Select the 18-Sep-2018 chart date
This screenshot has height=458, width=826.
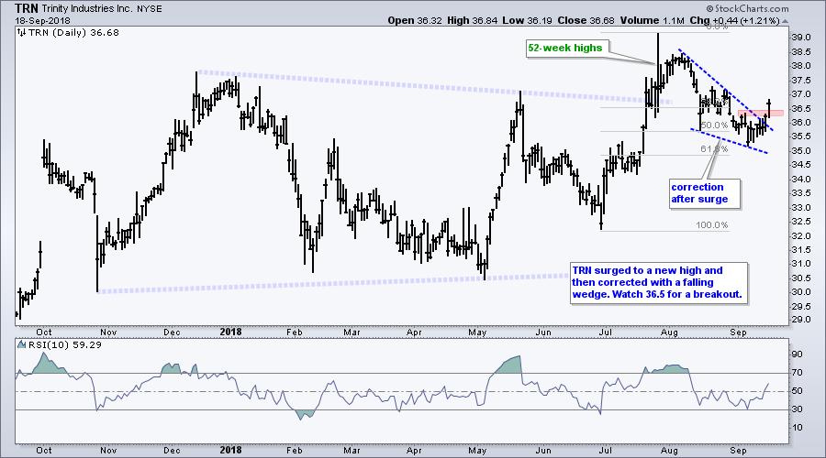click(x=42, y=20)
